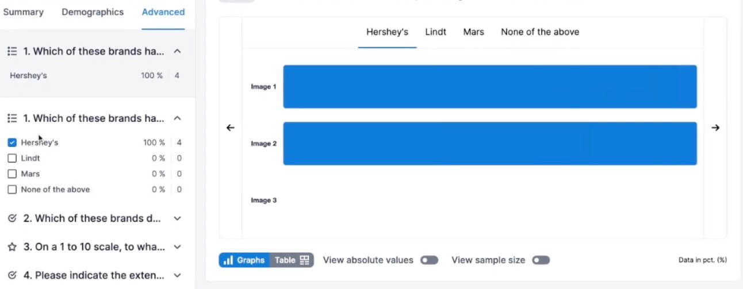Expand question 2 about brands
Image resolution: width=743 pixels, height=289 pixels.
tap(177, 218)
